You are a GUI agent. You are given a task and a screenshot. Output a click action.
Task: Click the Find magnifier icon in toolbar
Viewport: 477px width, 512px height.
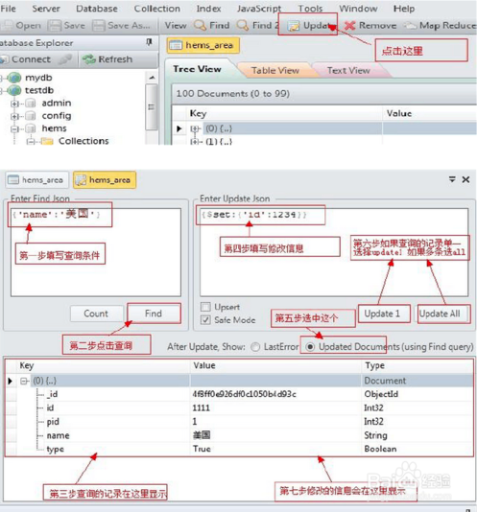200,25
